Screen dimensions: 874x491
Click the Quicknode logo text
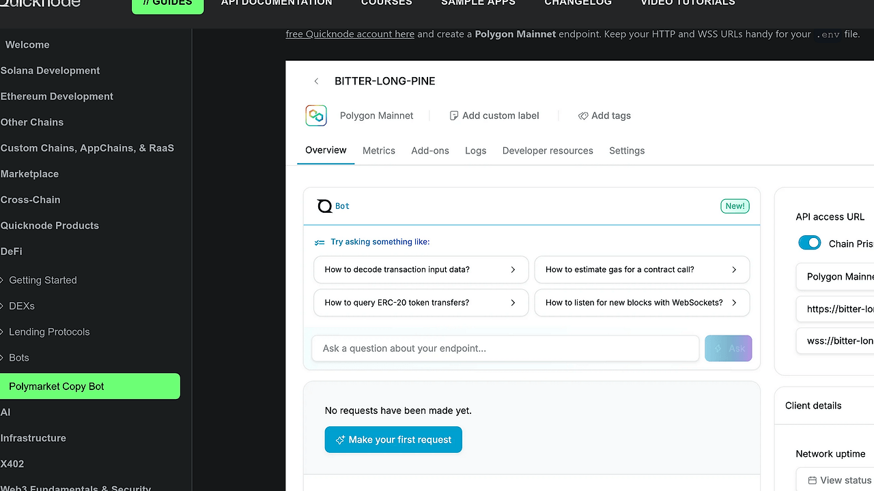(x=40, y=3)
